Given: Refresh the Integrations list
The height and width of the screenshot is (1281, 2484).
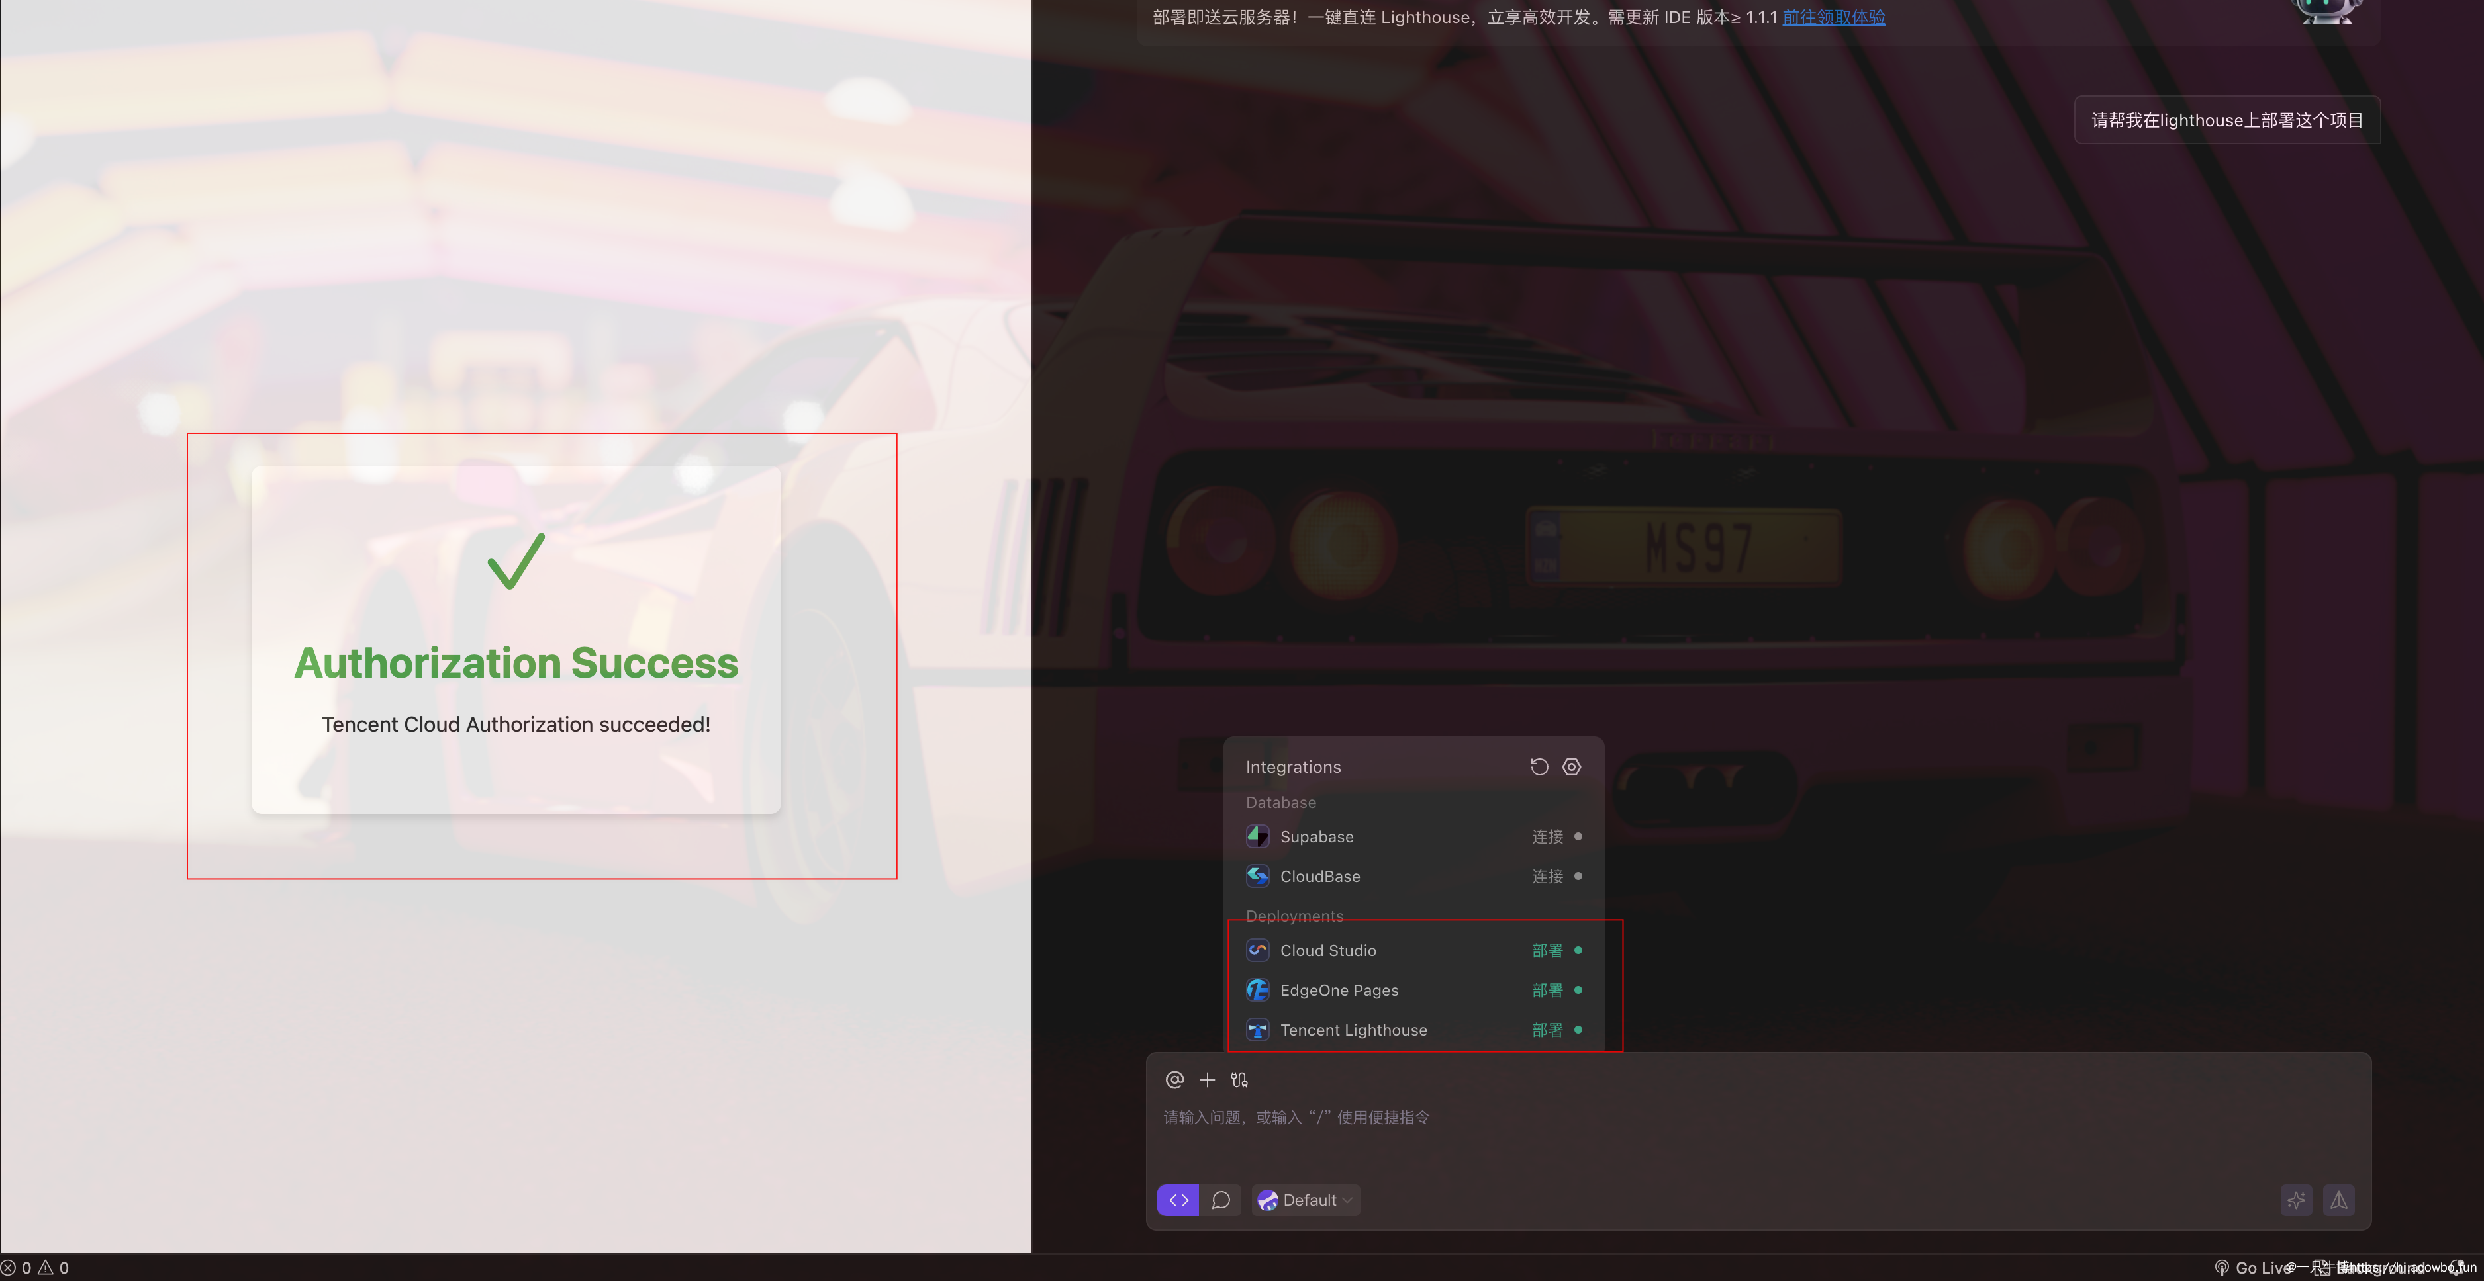Looking at the screenshot, I should tap(1539, 766).
